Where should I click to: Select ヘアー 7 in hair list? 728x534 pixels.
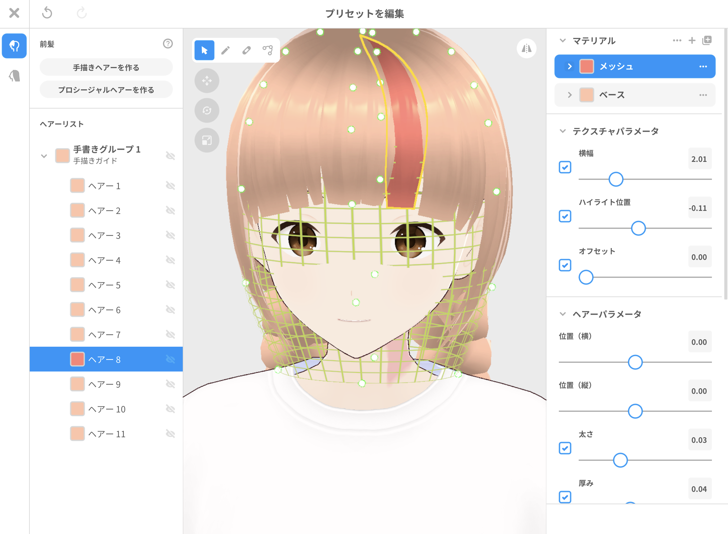click(106, 335)
